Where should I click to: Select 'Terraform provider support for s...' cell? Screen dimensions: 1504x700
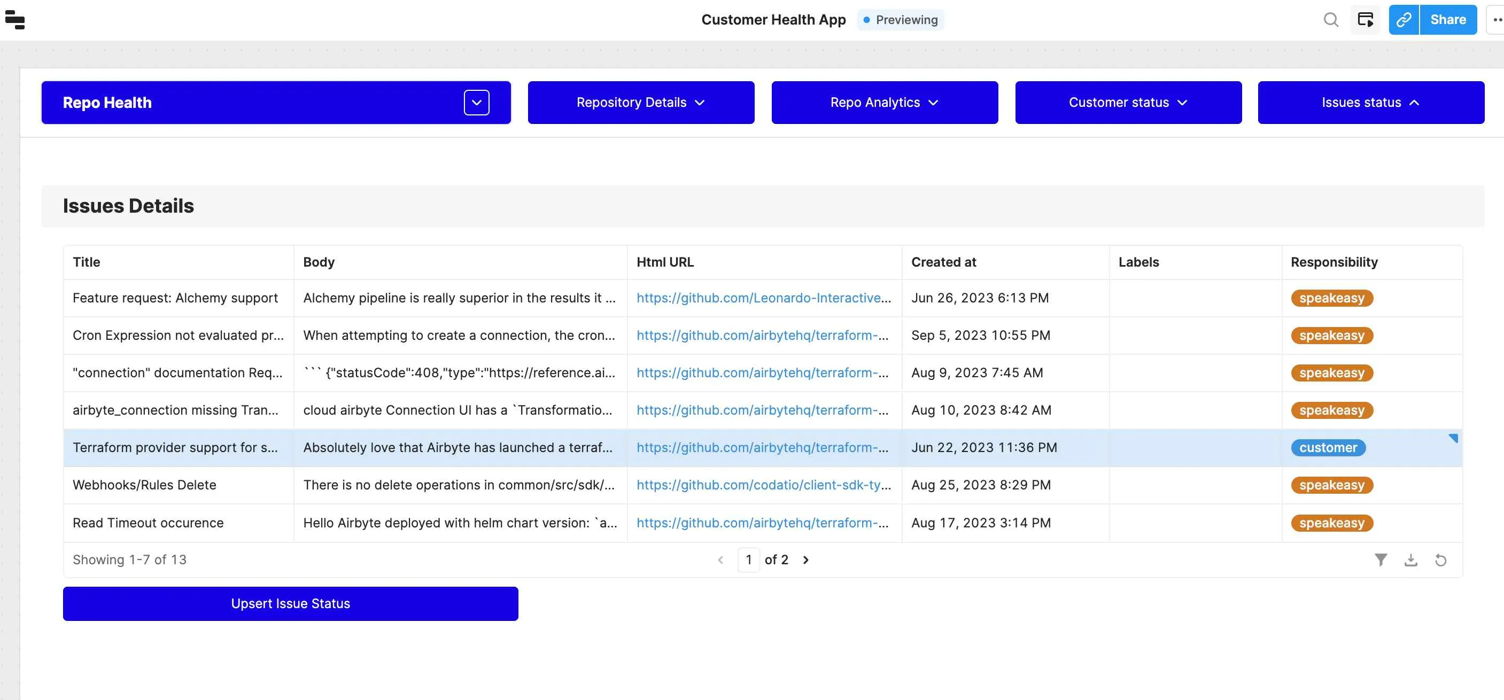(179, 447)
